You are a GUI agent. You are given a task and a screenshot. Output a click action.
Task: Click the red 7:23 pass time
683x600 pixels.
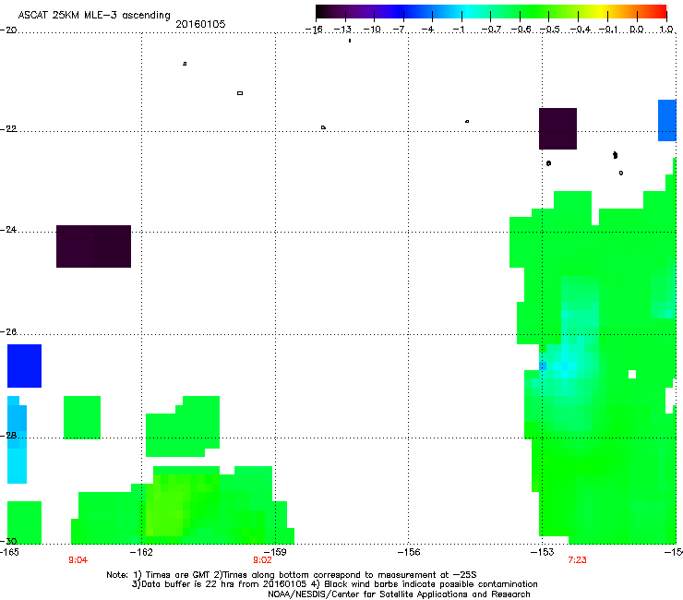click(x=577, y=560)
